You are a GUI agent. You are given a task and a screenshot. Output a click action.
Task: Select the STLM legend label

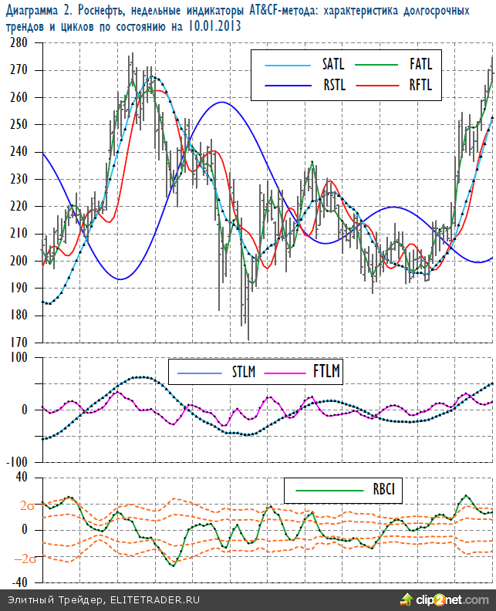tap(245, 373)
